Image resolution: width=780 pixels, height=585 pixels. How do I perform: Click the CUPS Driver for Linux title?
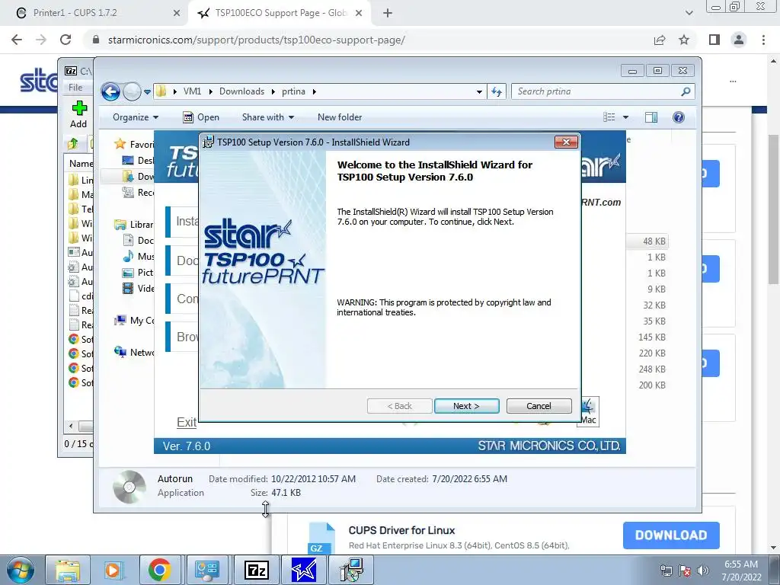pyautogui.click(x=401, y=530)
